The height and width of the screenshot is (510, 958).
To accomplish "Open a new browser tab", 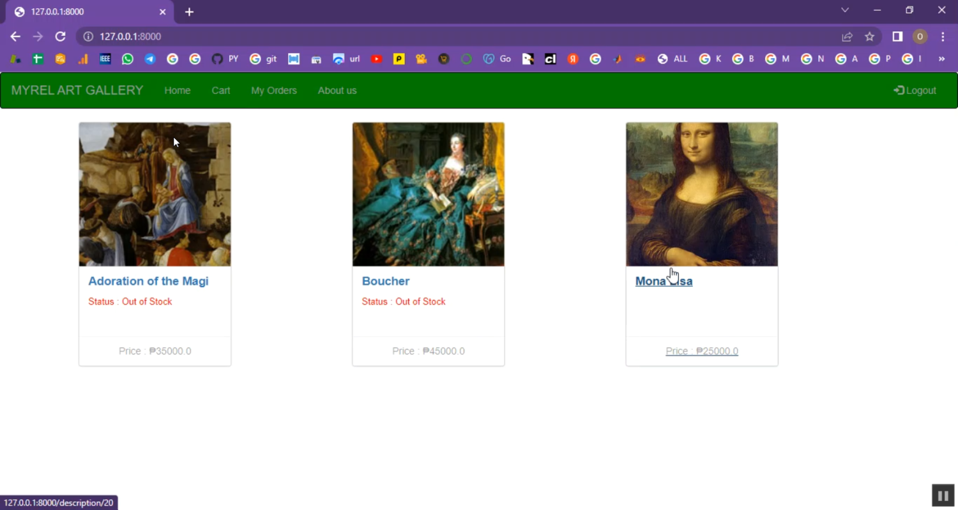I will 189,12.
